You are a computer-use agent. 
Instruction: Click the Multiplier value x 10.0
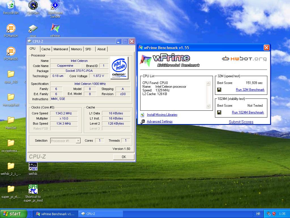(64, 118)
